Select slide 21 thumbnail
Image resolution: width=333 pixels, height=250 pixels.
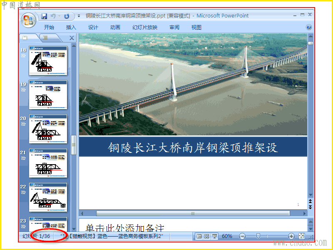pos(48,163)
